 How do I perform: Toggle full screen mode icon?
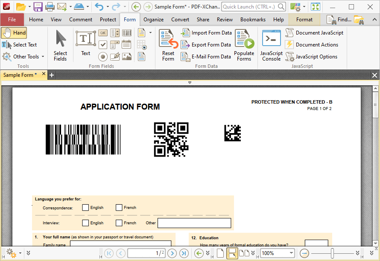click(x=316, y=7)
